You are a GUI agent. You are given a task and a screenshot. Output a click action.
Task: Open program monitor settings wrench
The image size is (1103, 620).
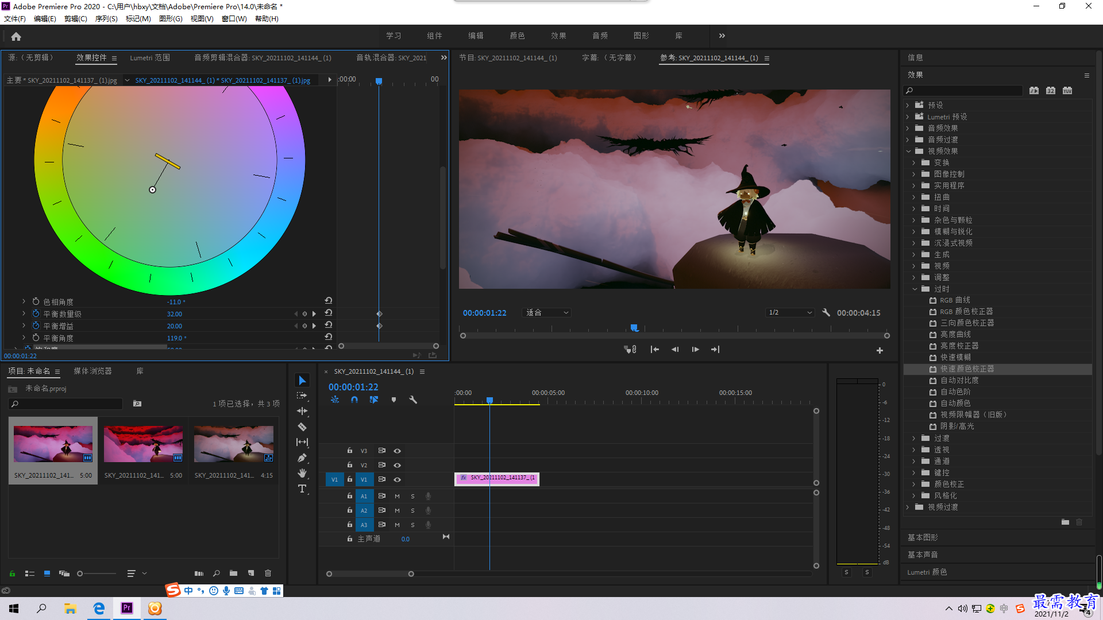[826, 313]
